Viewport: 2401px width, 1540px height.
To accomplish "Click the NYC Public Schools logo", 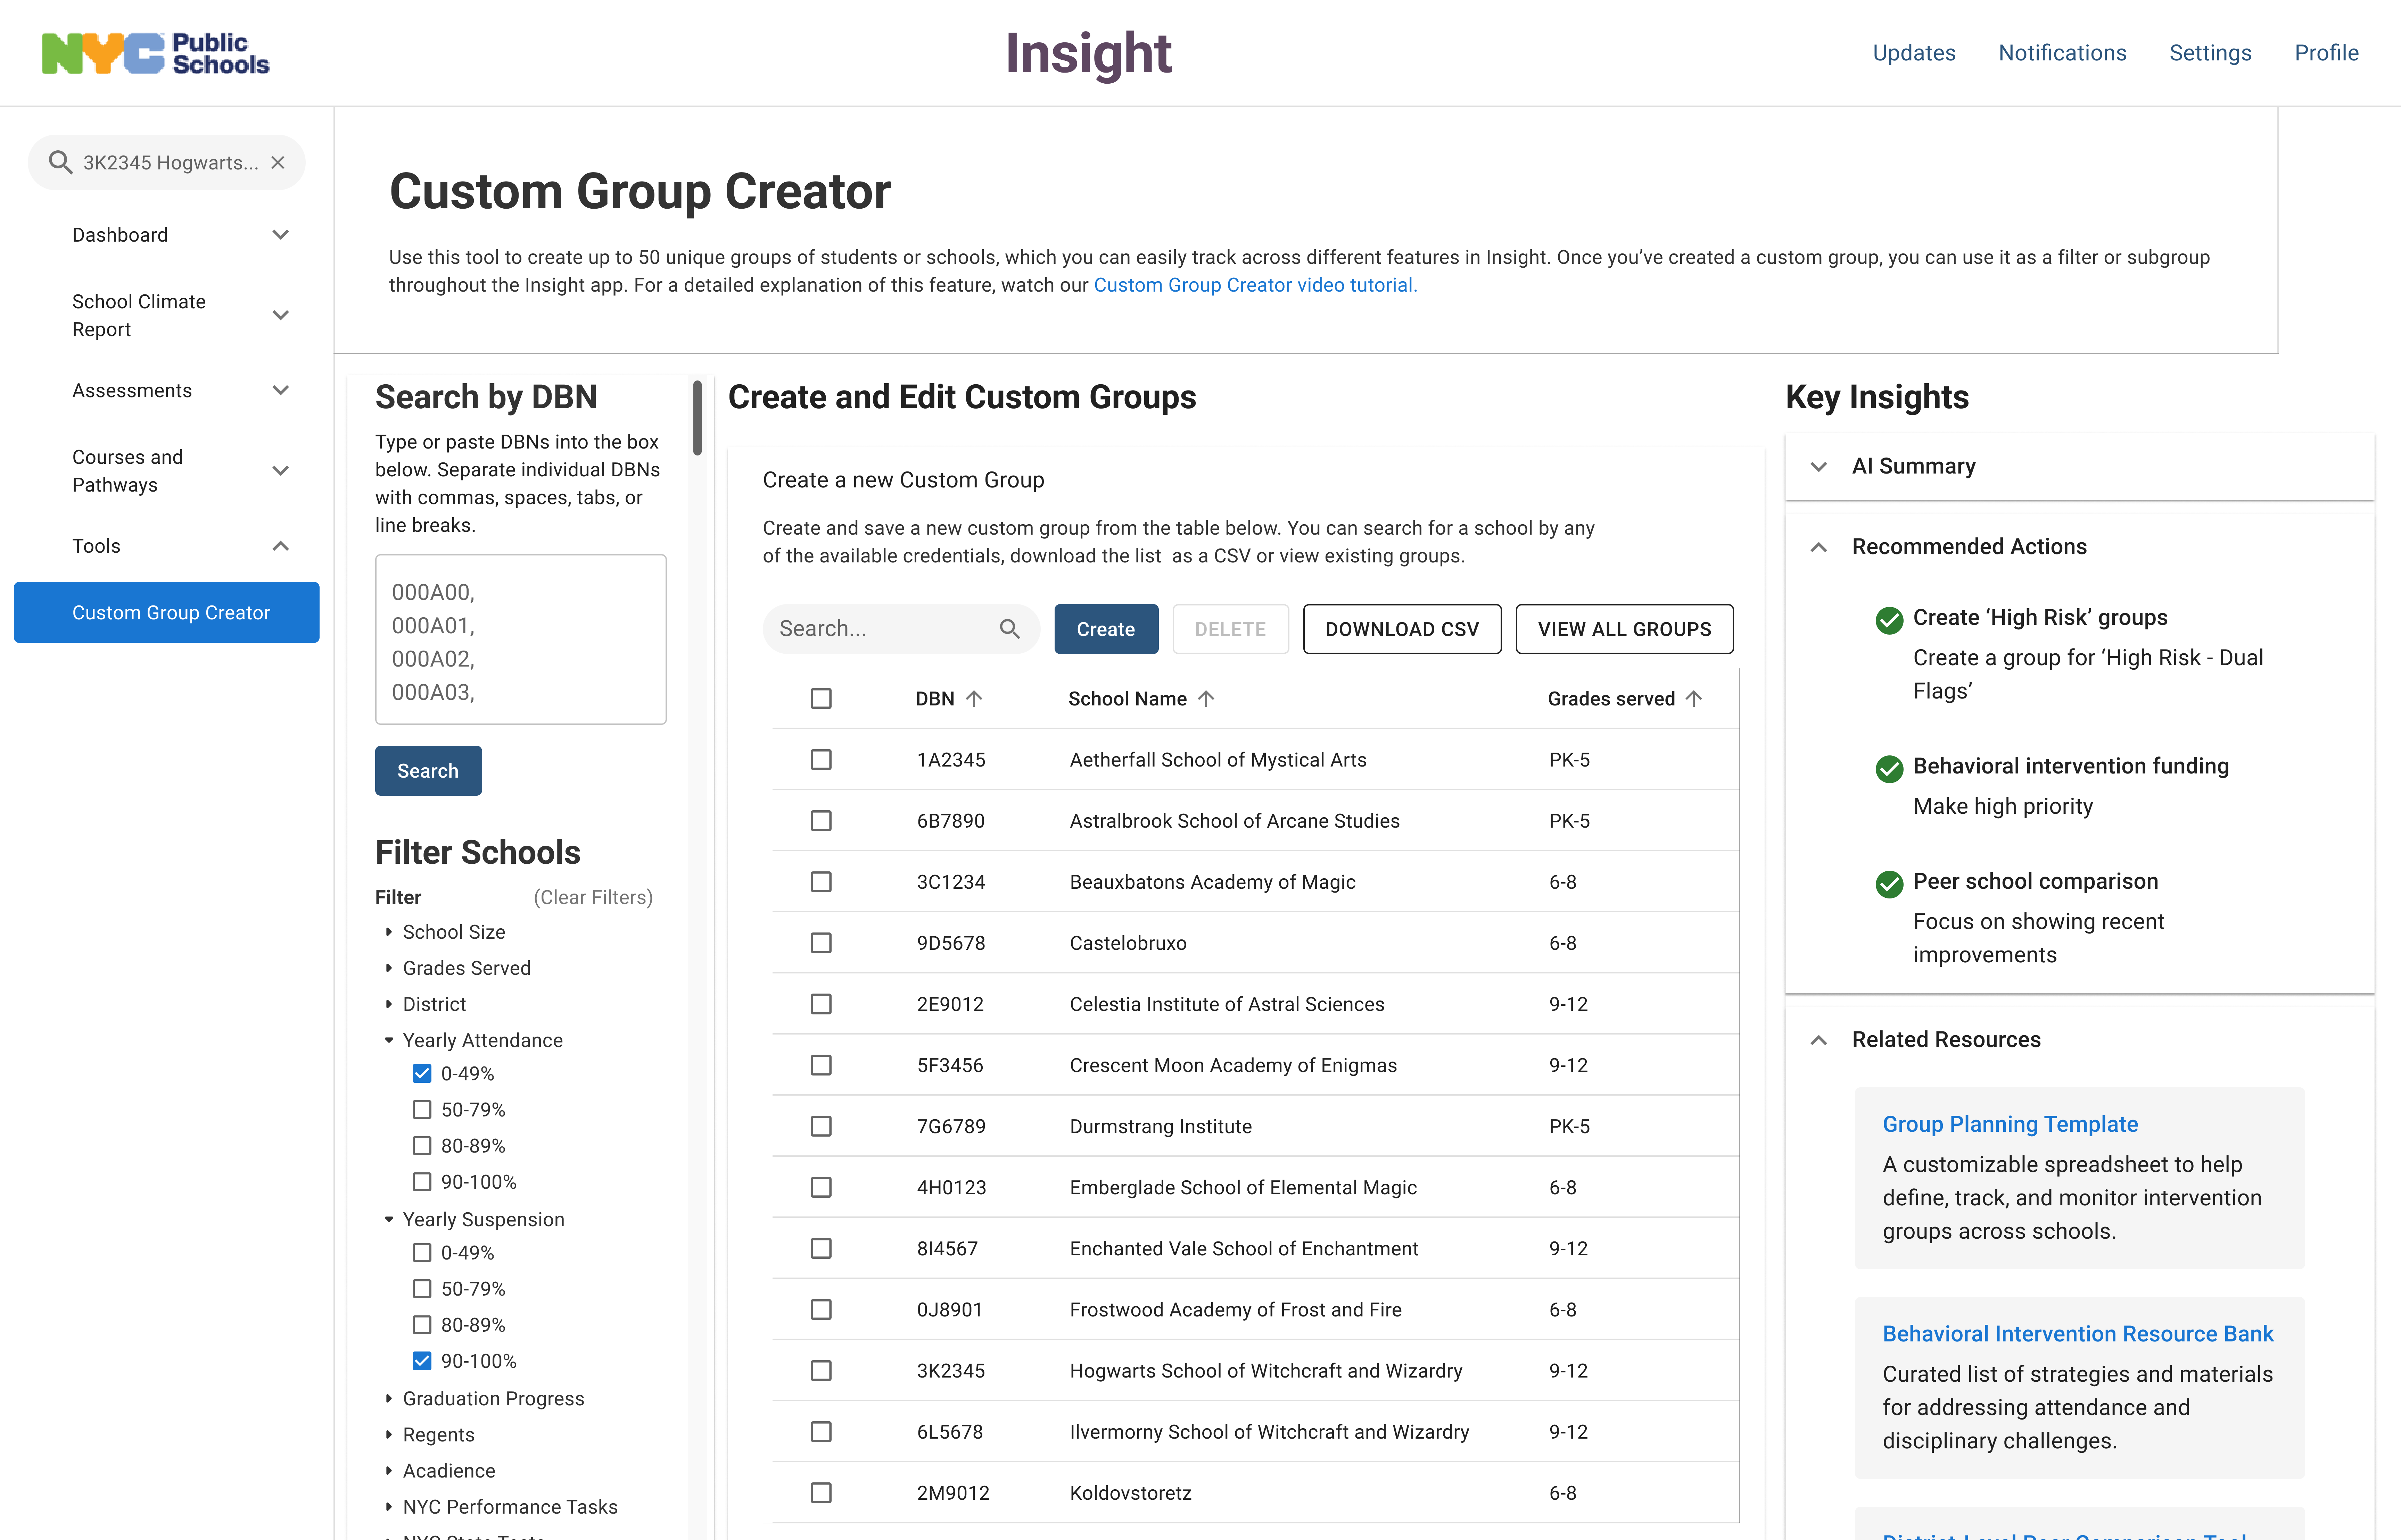I will click(x=155, y=53).
